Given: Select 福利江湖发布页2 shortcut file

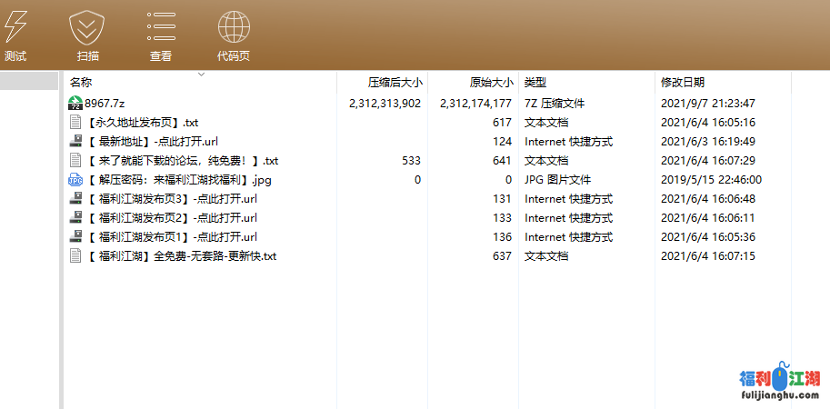Looking at the screenshot, I should point(172,218).
